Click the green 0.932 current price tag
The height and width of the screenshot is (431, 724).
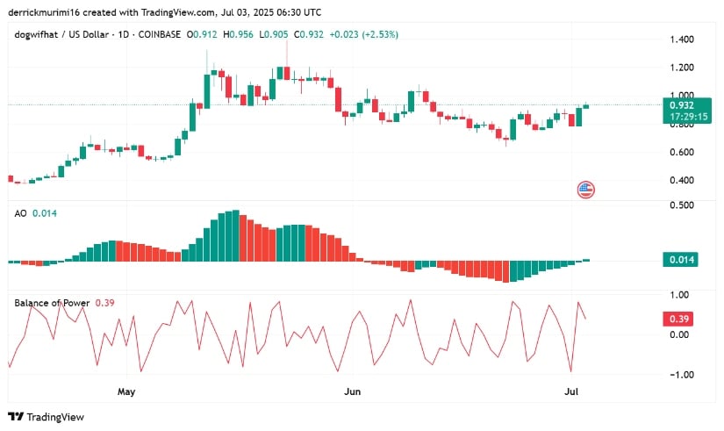click(687, 111)
